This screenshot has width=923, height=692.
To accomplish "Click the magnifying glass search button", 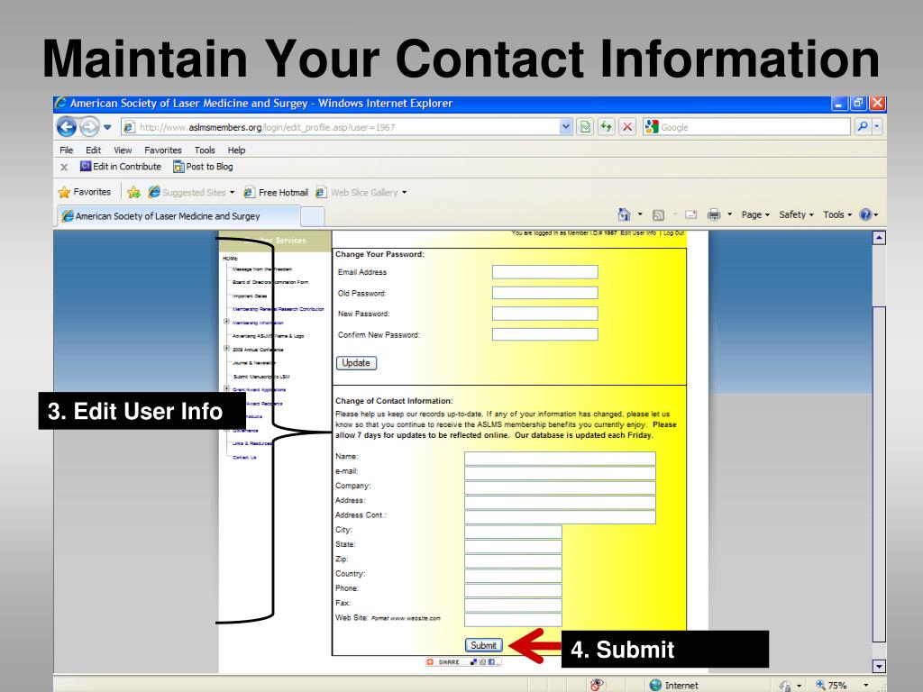I will [x=863, y=126].
